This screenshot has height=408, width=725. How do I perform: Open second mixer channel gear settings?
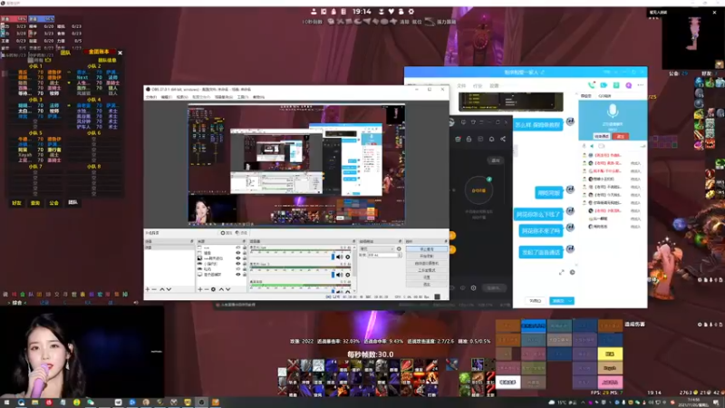click(x=348, y=275)
